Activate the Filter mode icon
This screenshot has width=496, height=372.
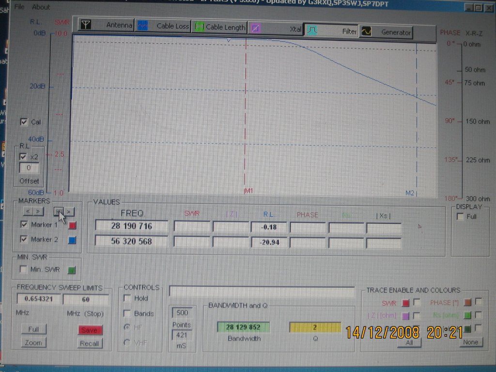coord(312,31)
